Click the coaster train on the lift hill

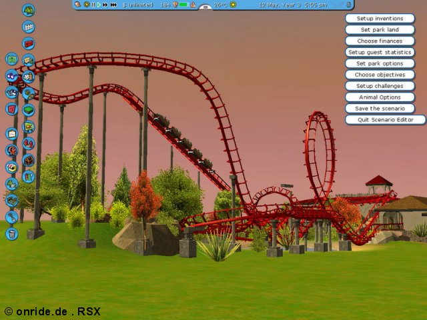[183, 143]
